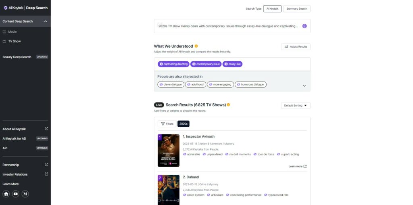Add the humorous dialogue suggestion chip
This screenshot has height=205, width=413.
[x=250, y=85]
